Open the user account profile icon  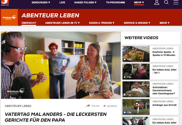(157, 2)
